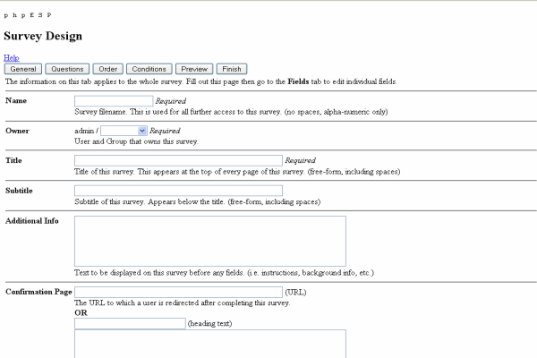Click the Help link
Viewport: 537px width, 358px height.
(x=11, y=57)
